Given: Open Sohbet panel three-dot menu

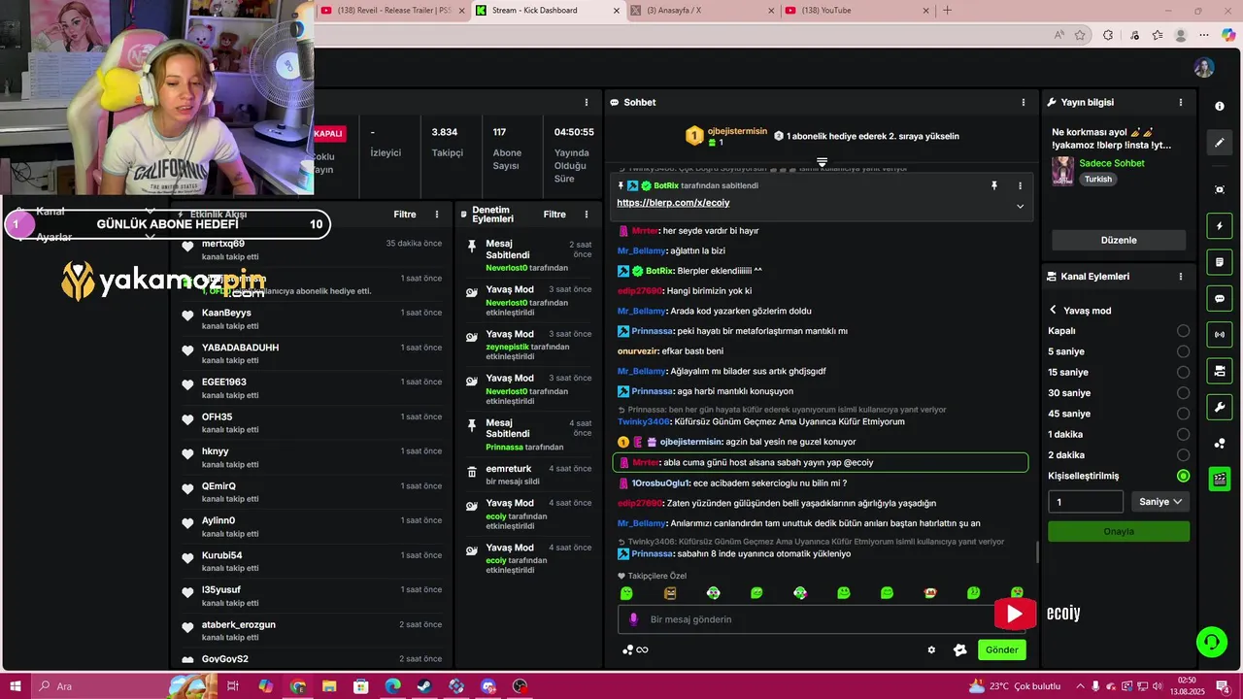Looking at the screenshot, I should pyautogui.click(x=1023, y=102).
